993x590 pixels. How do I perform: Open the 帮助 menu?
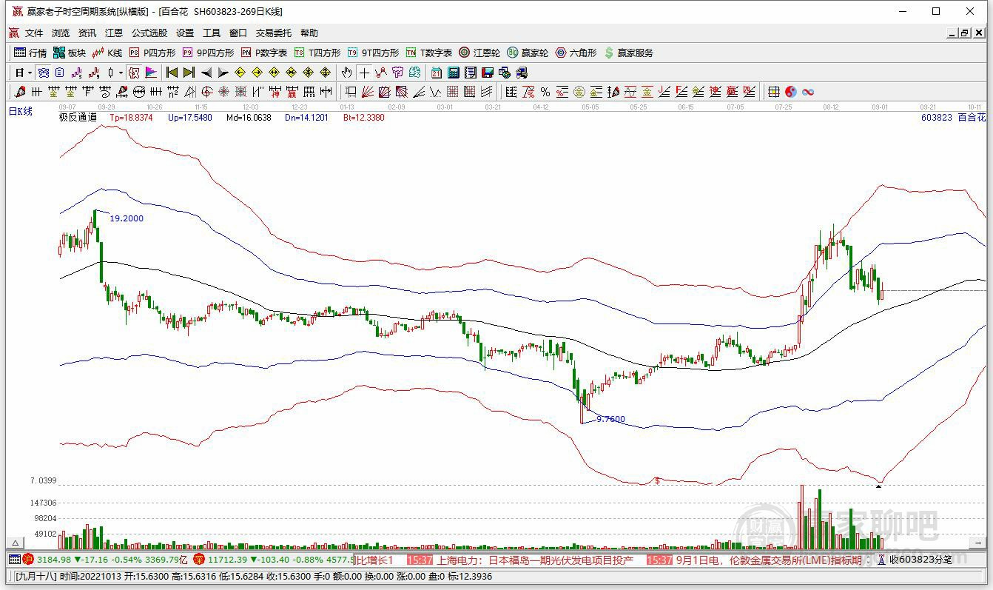click(x=309, y=33)
